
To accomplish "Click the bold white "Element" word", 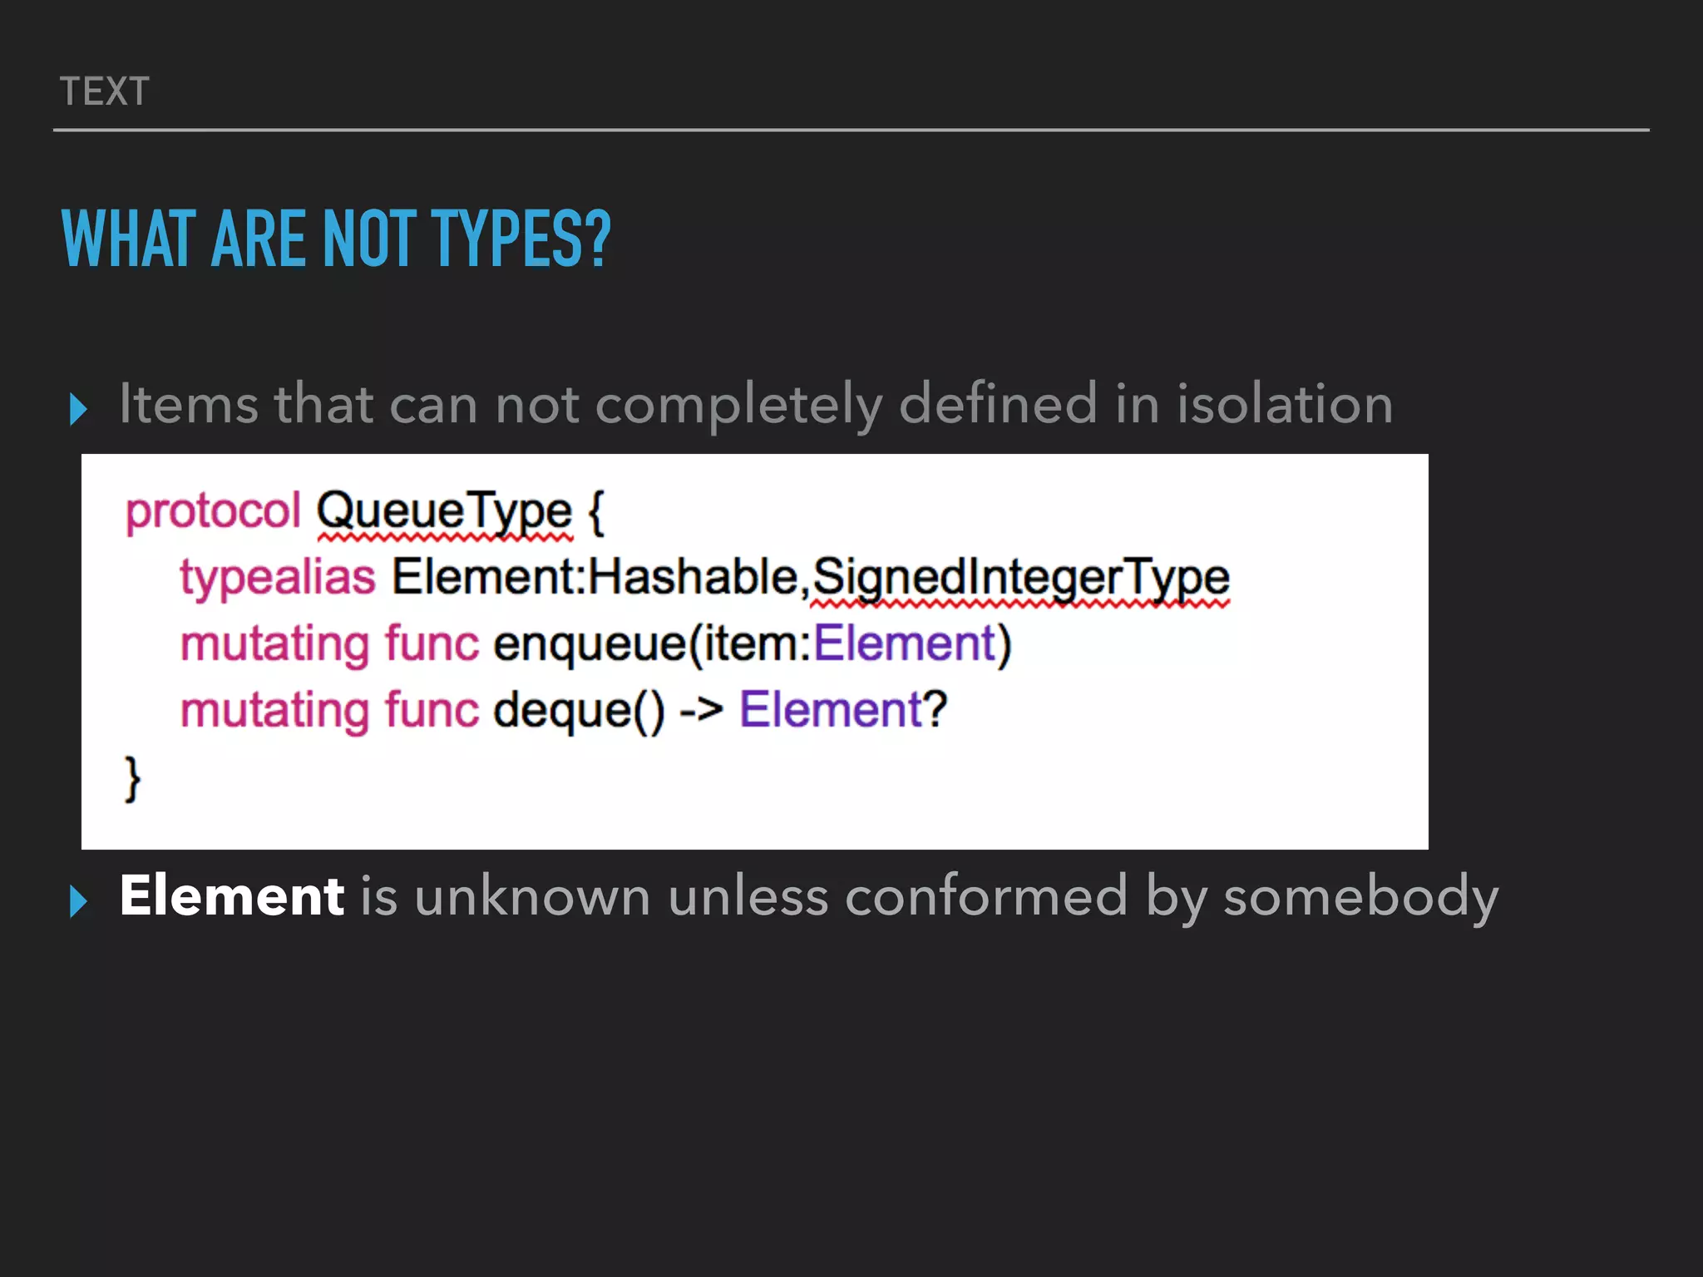I will [231, 896].
